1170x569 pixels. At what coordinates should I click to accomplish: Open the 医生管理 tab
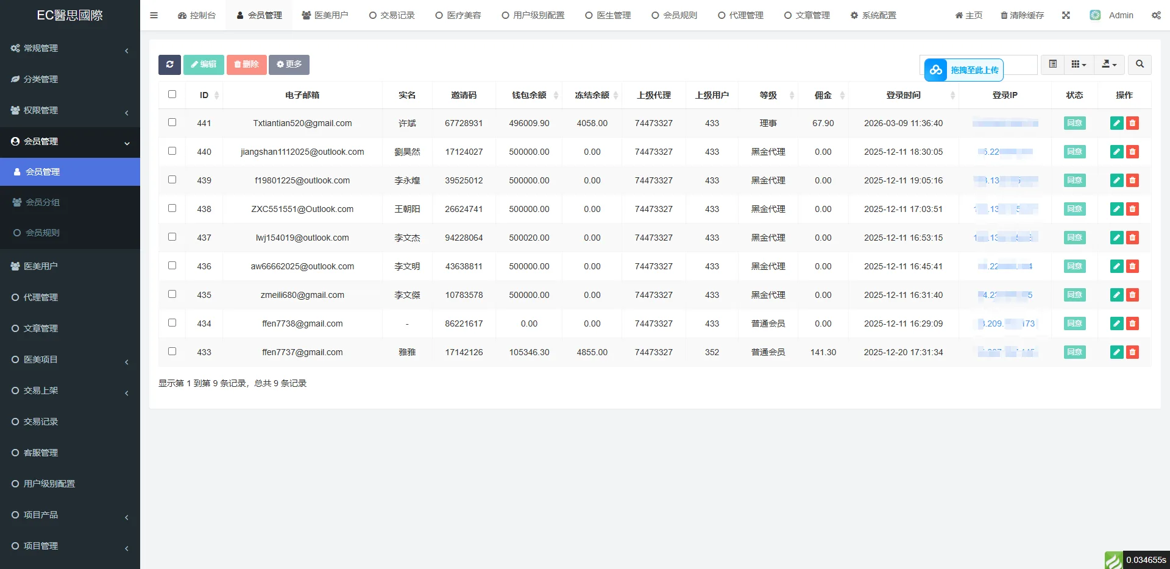608,15
